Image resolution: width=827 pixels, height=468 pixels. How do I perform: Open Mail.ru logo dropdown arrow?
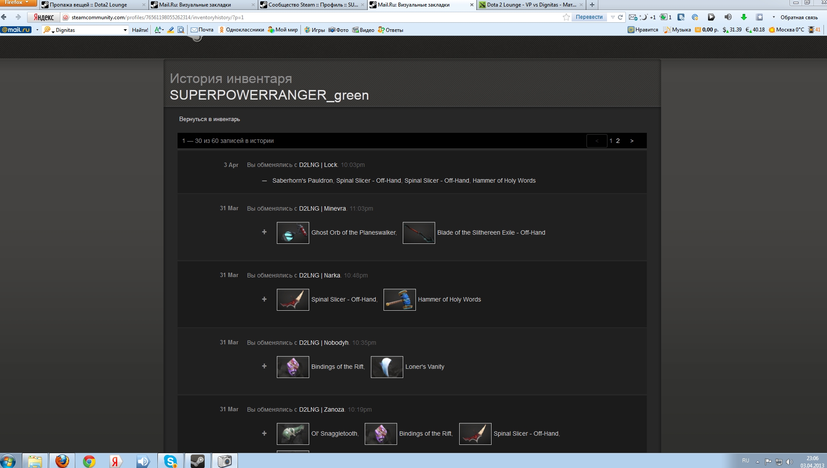point(37,30)
